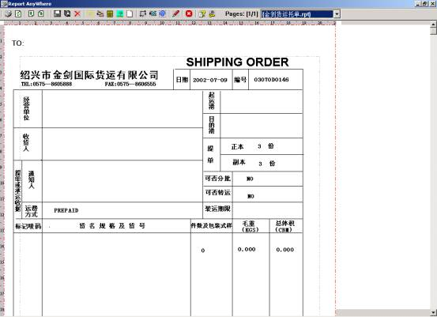Click the save all copies icon

click(x=67, y=13)
